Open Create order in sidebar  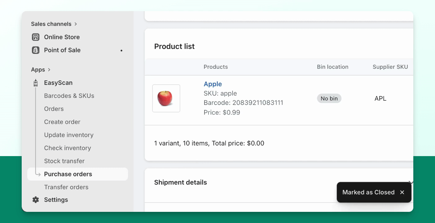pos(62,122)
